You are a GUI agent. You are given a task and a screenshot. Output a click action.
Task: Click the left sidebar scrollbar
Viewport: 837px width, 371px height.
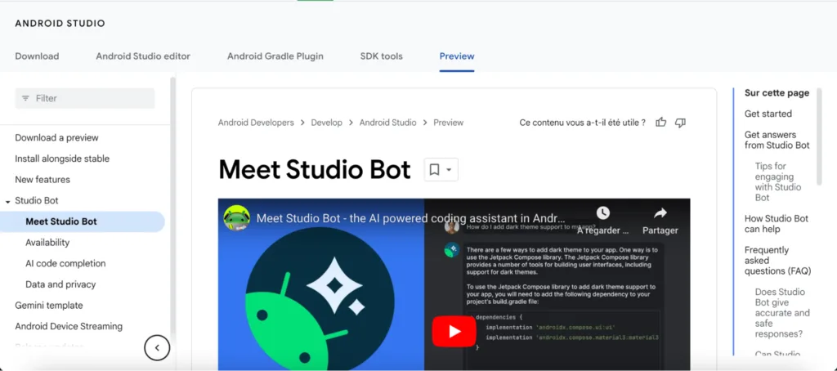[172, 205]
